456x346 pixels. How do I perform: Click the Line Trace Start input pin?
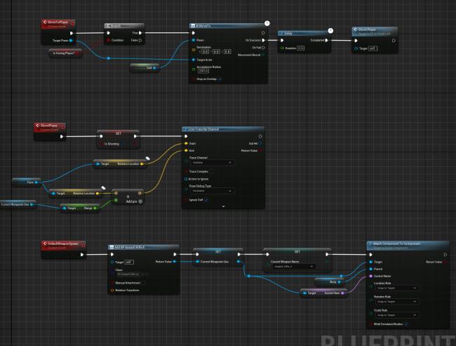tap(186, 143)
